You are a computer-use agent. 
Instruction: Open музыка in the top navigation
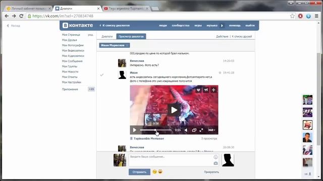[x=212, y=26]
